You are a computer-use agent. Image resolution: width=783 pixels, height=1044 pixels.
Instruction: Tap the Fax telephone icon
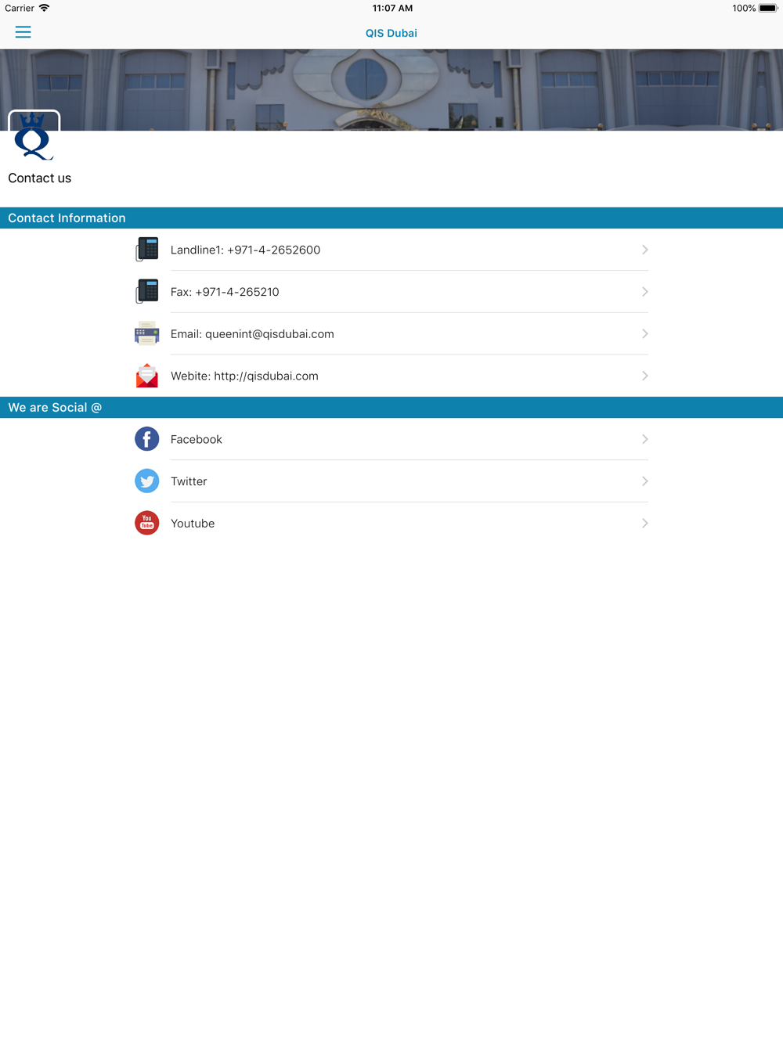[x=147, y=292]
